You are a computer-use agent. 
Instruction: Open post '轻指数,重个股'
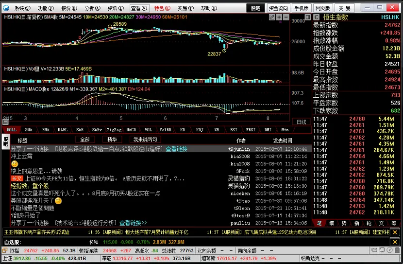tap(30, 186)
